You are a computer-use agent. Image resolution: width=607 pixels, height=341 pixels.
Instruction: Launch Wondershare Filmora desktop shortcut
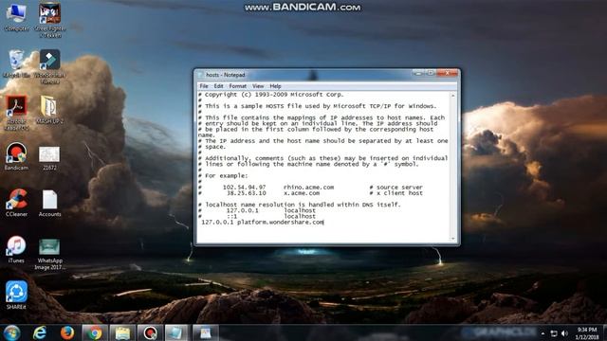click(50, 66)
